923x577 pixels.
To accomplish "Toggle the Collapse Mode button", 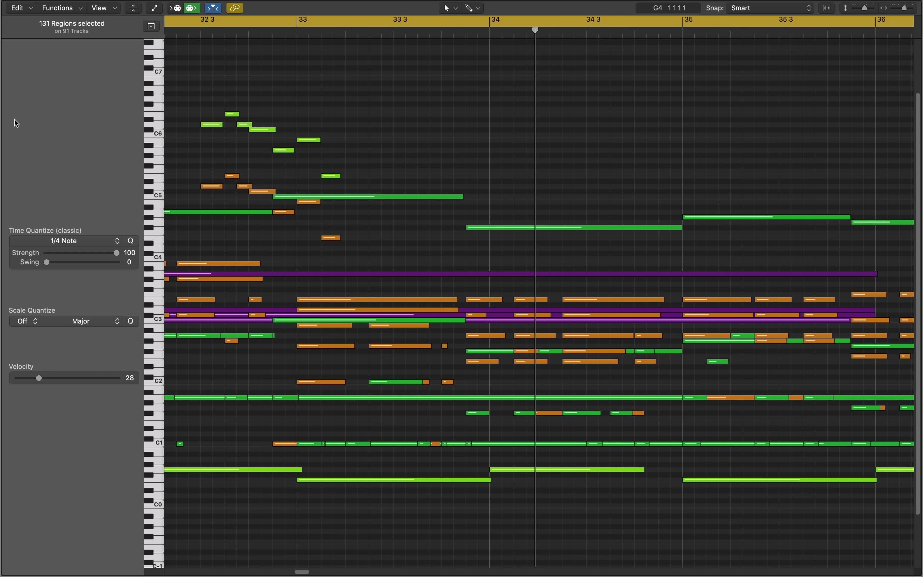I will (133, 8).
